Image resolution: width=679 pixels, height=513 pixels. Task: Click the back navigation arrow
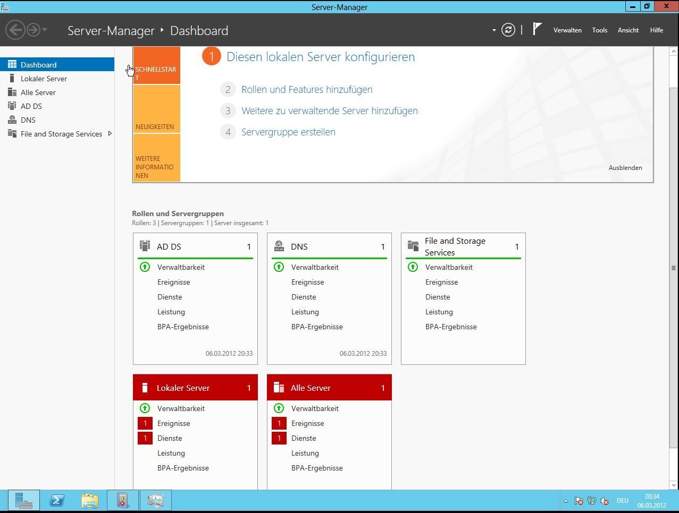tap(16, 30)
